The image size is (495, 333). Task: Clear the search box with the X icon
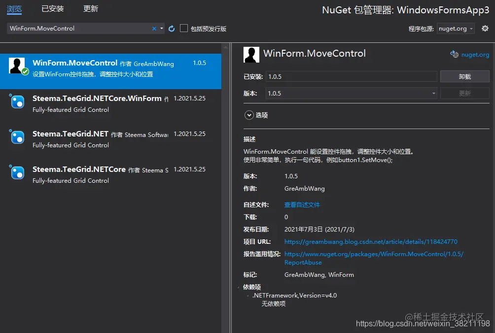154,29
